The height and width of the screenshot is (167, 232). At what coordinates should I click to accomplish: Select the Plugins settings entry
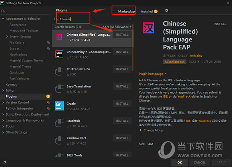click(x=11, y=96)
